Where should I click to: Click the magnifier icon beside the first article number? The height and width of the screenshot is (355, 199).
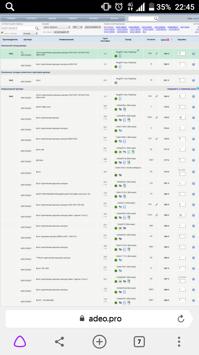click(22, 52)
